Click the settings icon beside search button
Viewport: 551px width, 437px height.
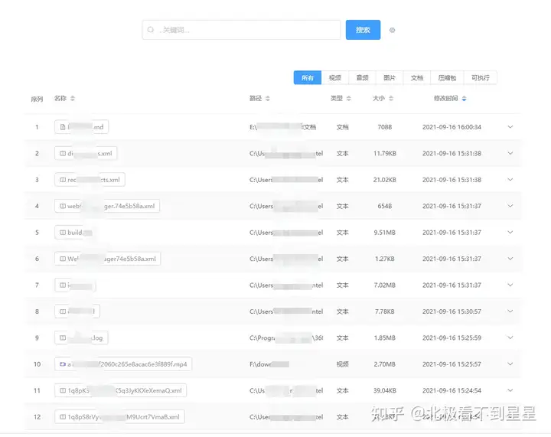coord(392,30)
